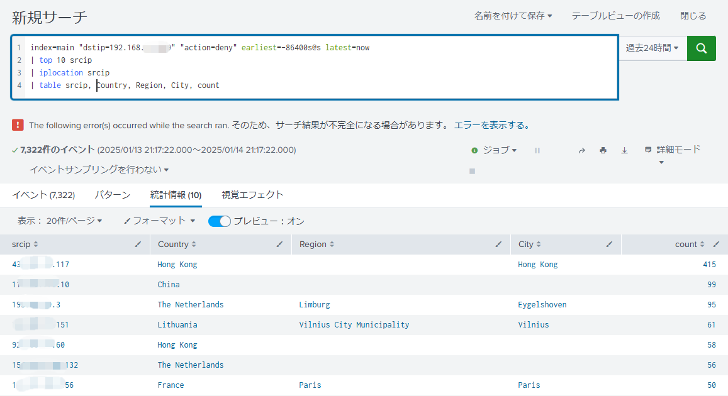Share the search job via the arrow icon
Screen dimensions: 728x396
[581, 150]
